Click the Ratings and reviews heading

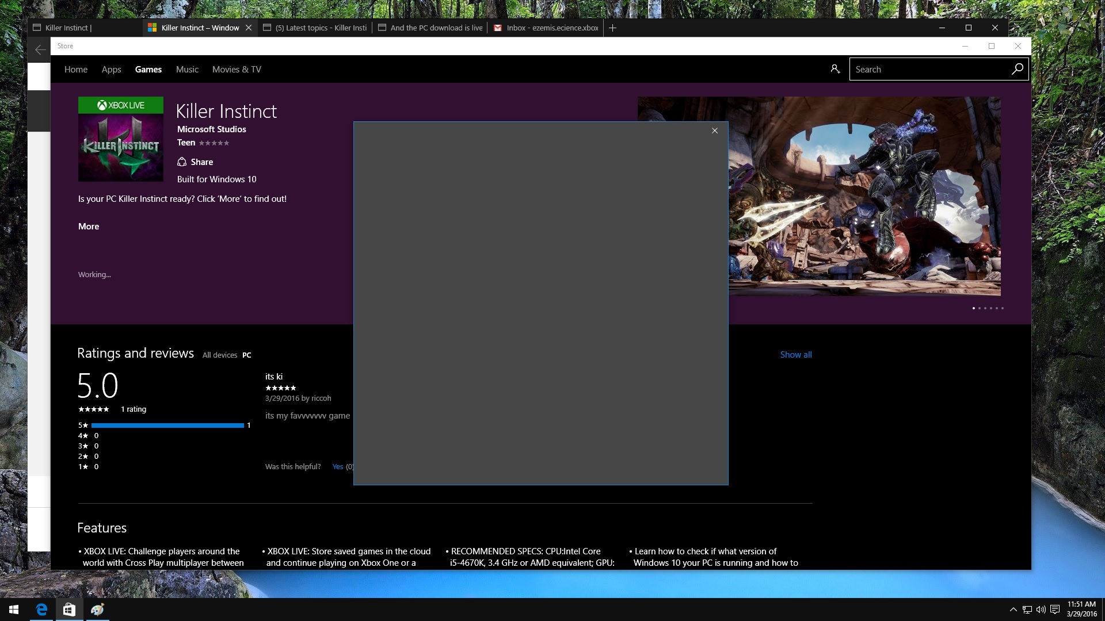(x=135, y=353)
